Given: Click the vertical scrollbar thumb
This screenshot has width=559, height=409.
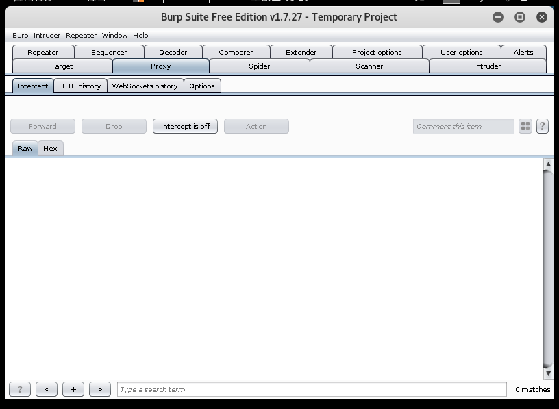Looking at the screenshot, I should click(548, 269).
